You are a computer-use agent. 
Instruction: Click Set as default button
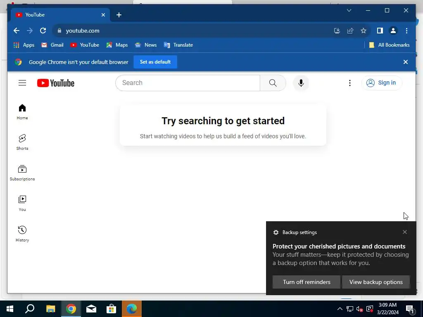coord(155,62)
